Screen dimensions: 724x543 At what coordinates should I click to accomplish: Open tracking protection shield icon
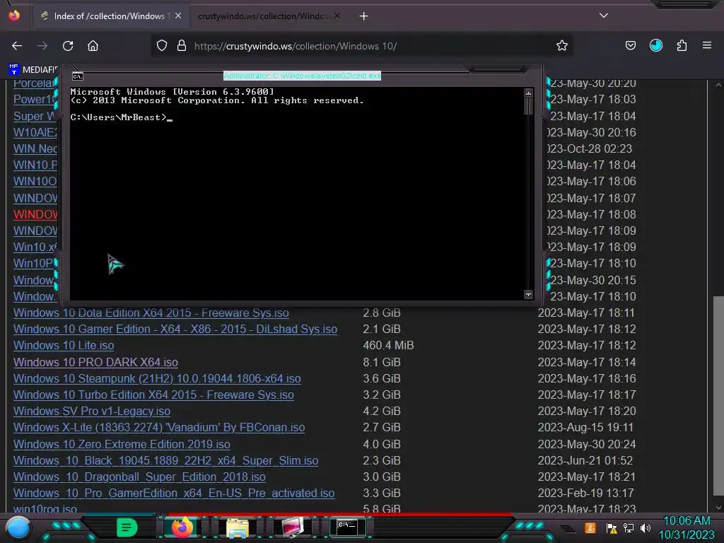[x=162, y=46]
